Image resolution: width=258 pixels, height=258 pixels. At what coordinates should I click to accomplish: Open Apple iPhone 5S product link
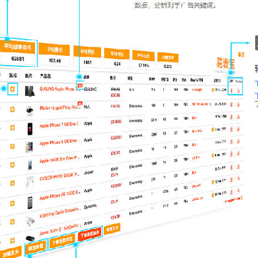click(x=59, y=195)
